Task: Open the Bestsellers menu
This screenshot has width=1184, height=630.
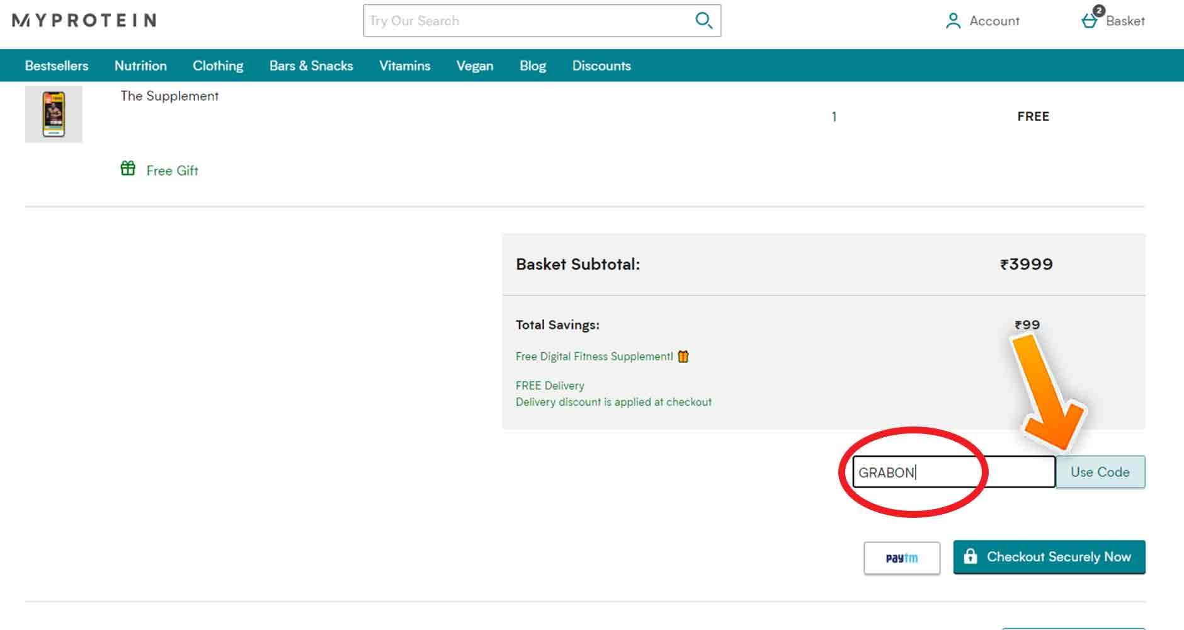Action: point(57,66)
